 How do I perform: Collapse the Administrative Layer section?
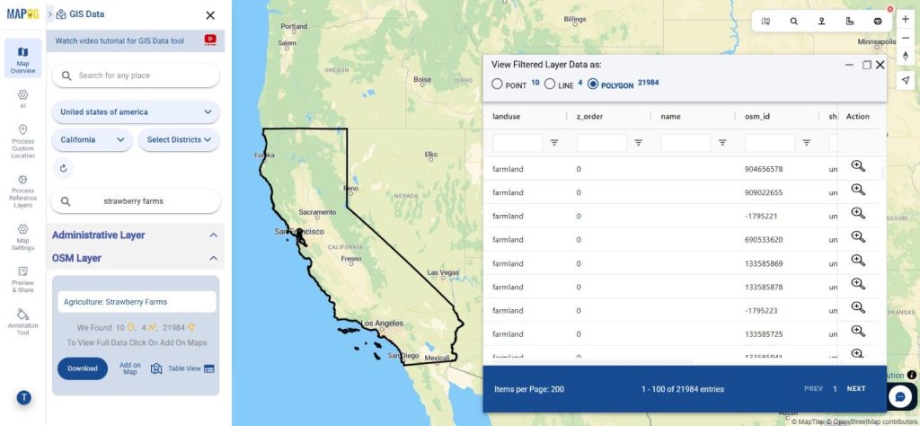(213, 235)
